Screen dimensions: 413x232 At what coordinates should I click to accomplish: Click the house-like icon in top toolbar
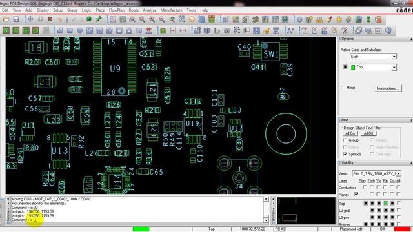(245, 19)
